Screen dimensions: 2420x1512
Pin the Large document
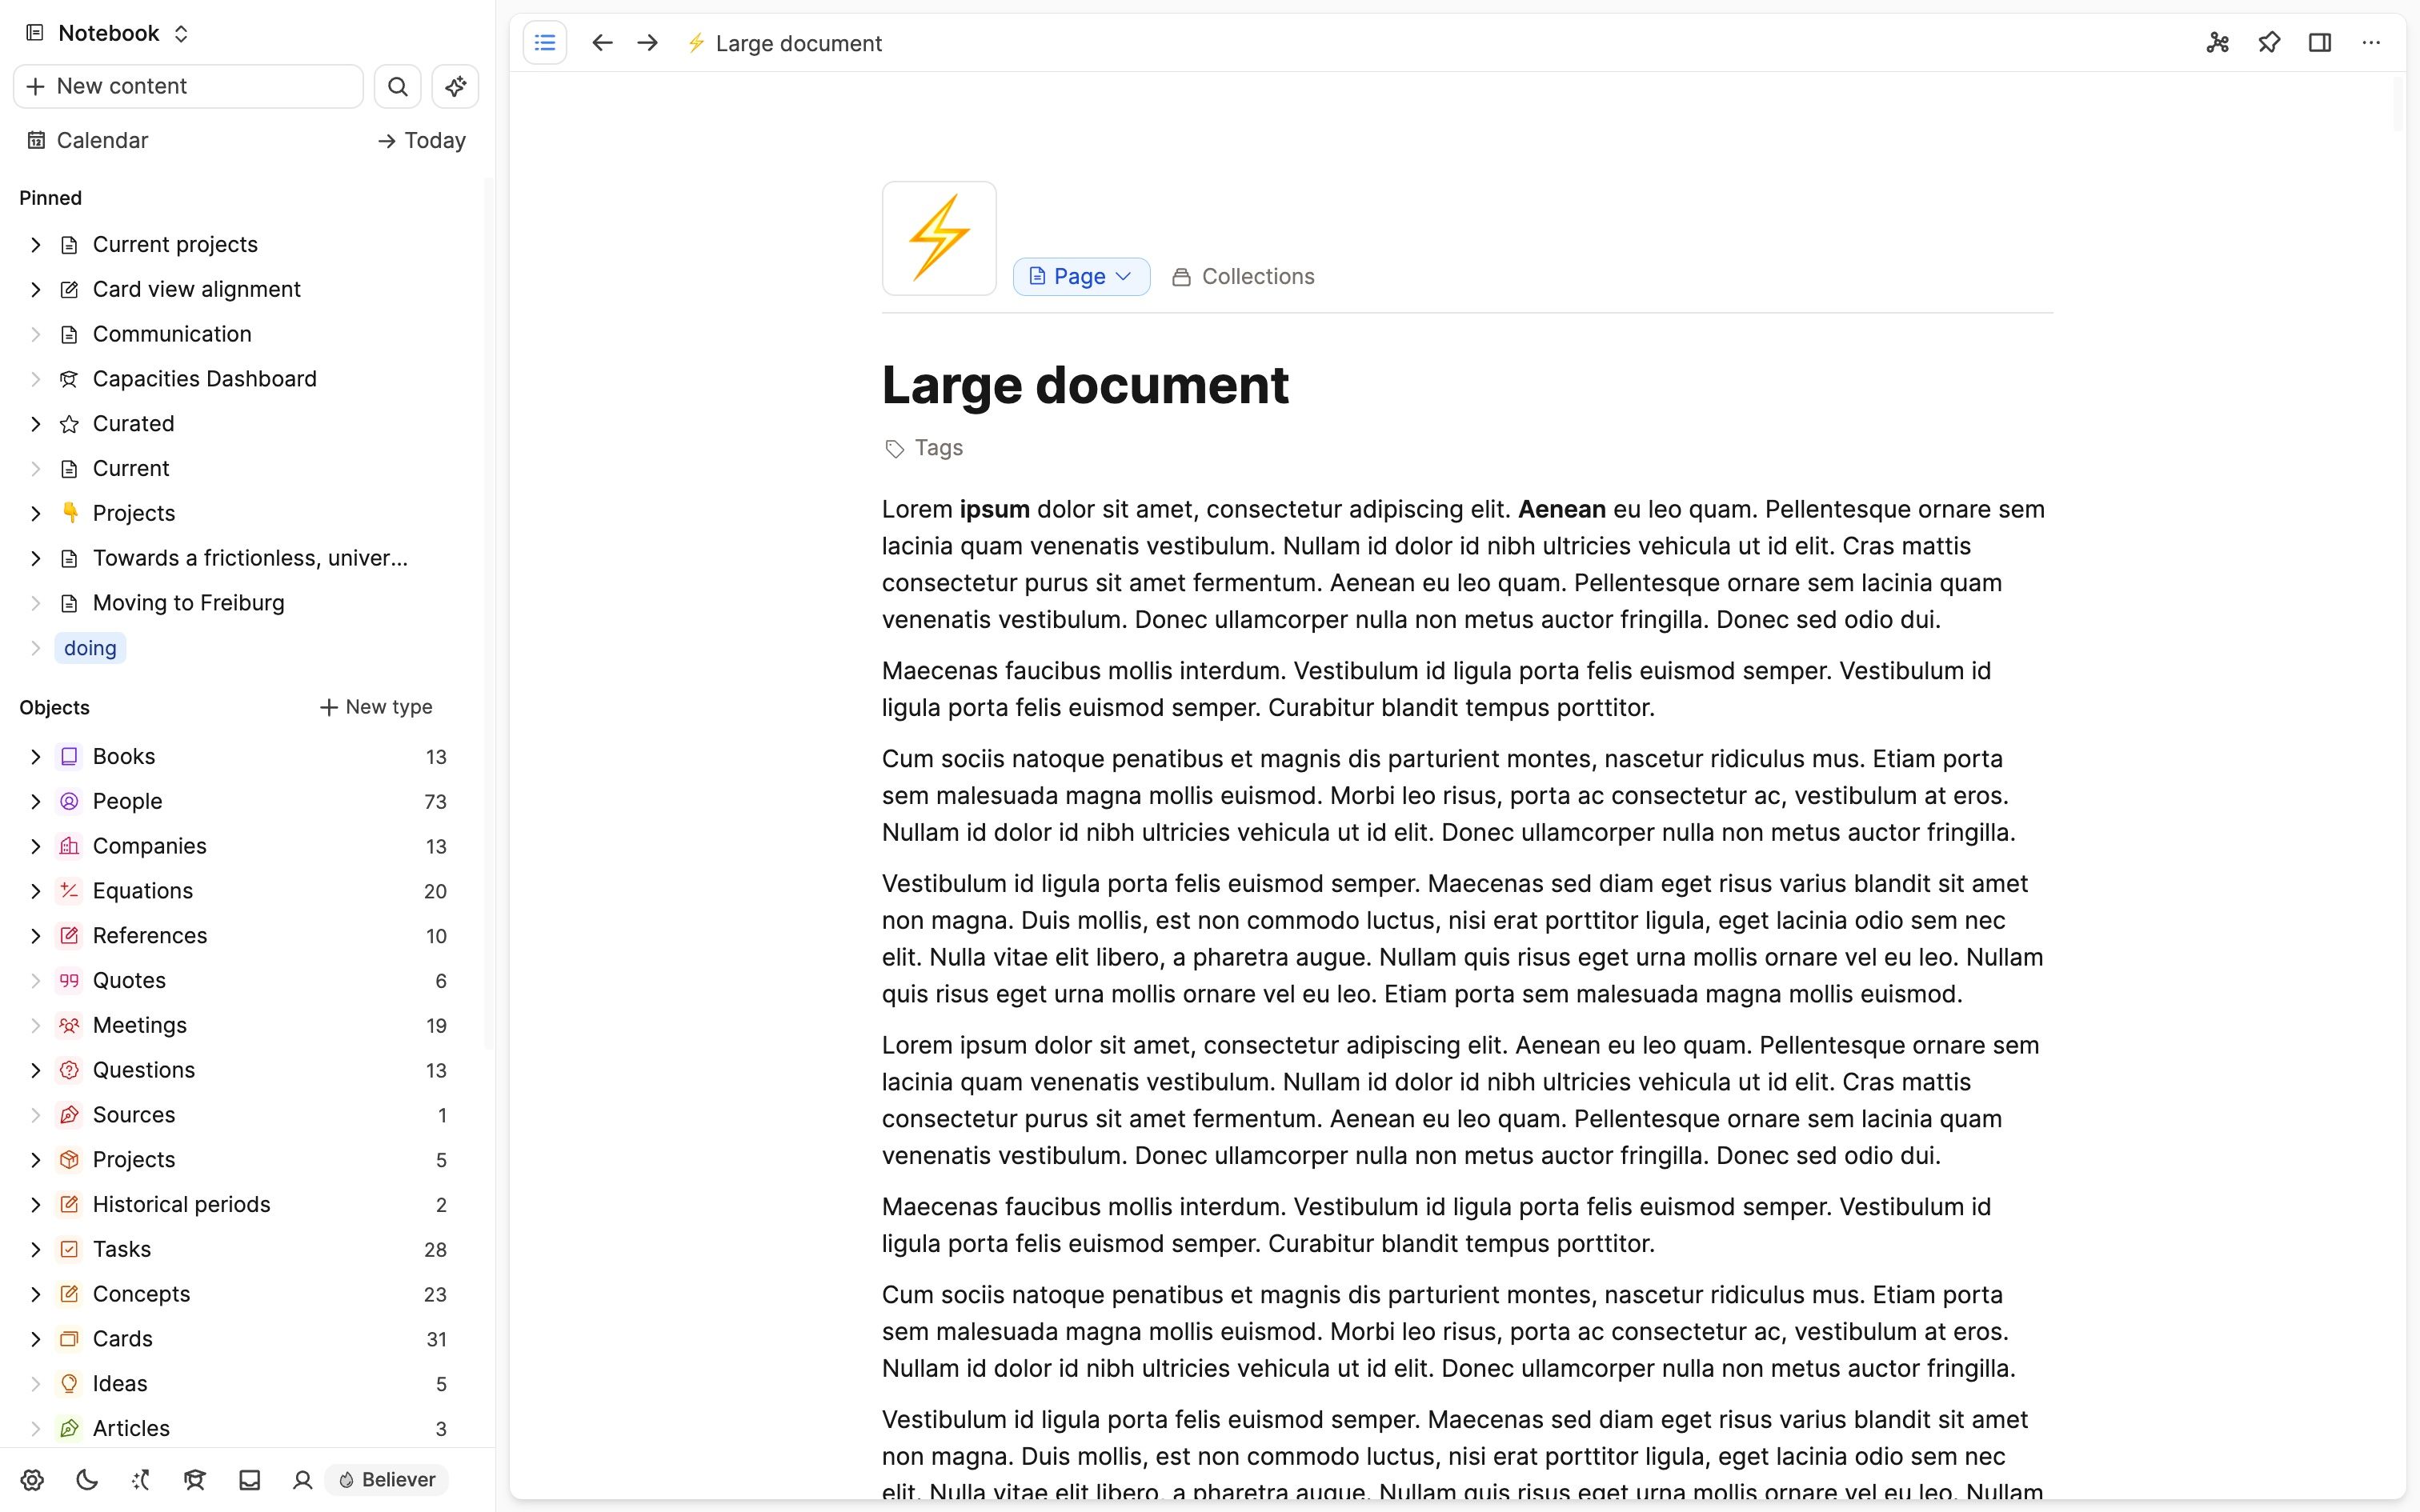click(2269, 43)
